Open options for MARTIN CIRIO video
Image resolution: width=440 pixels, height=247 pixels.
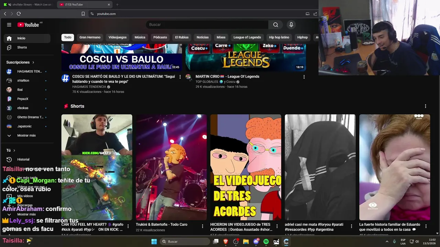coord(304,77)
